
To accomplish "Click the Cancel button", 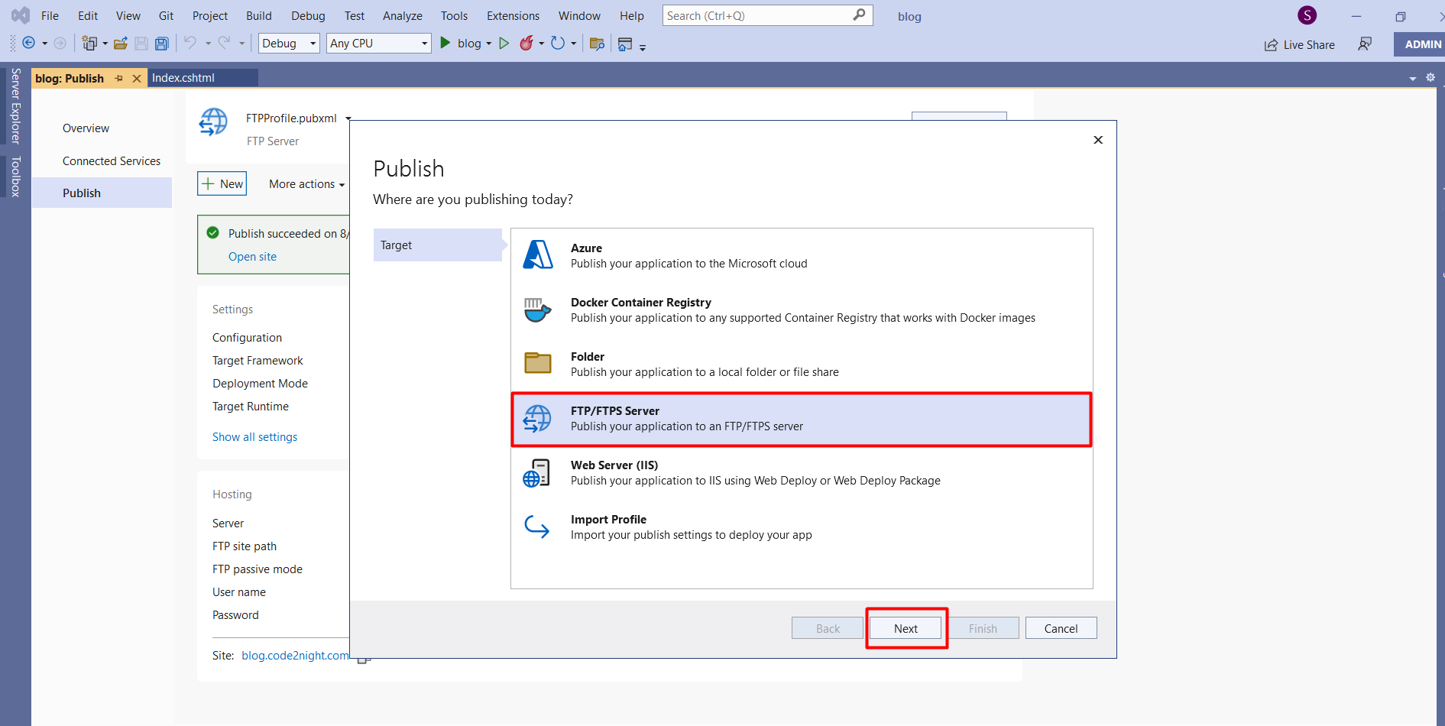I will pyautogui.click(x=1061, y=628).
